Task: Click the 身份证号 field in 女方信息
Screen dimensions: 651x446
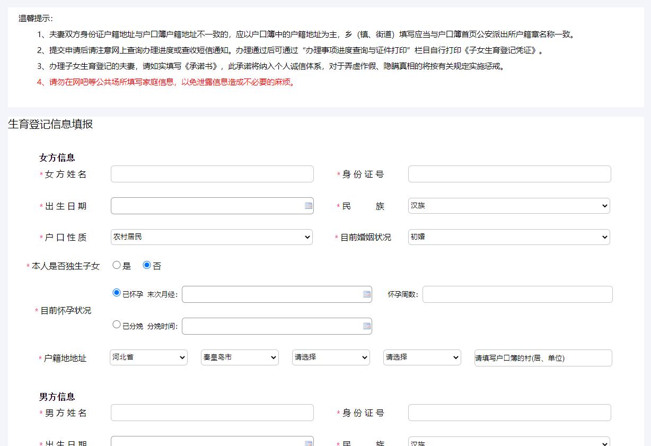Action: (508, 173)
